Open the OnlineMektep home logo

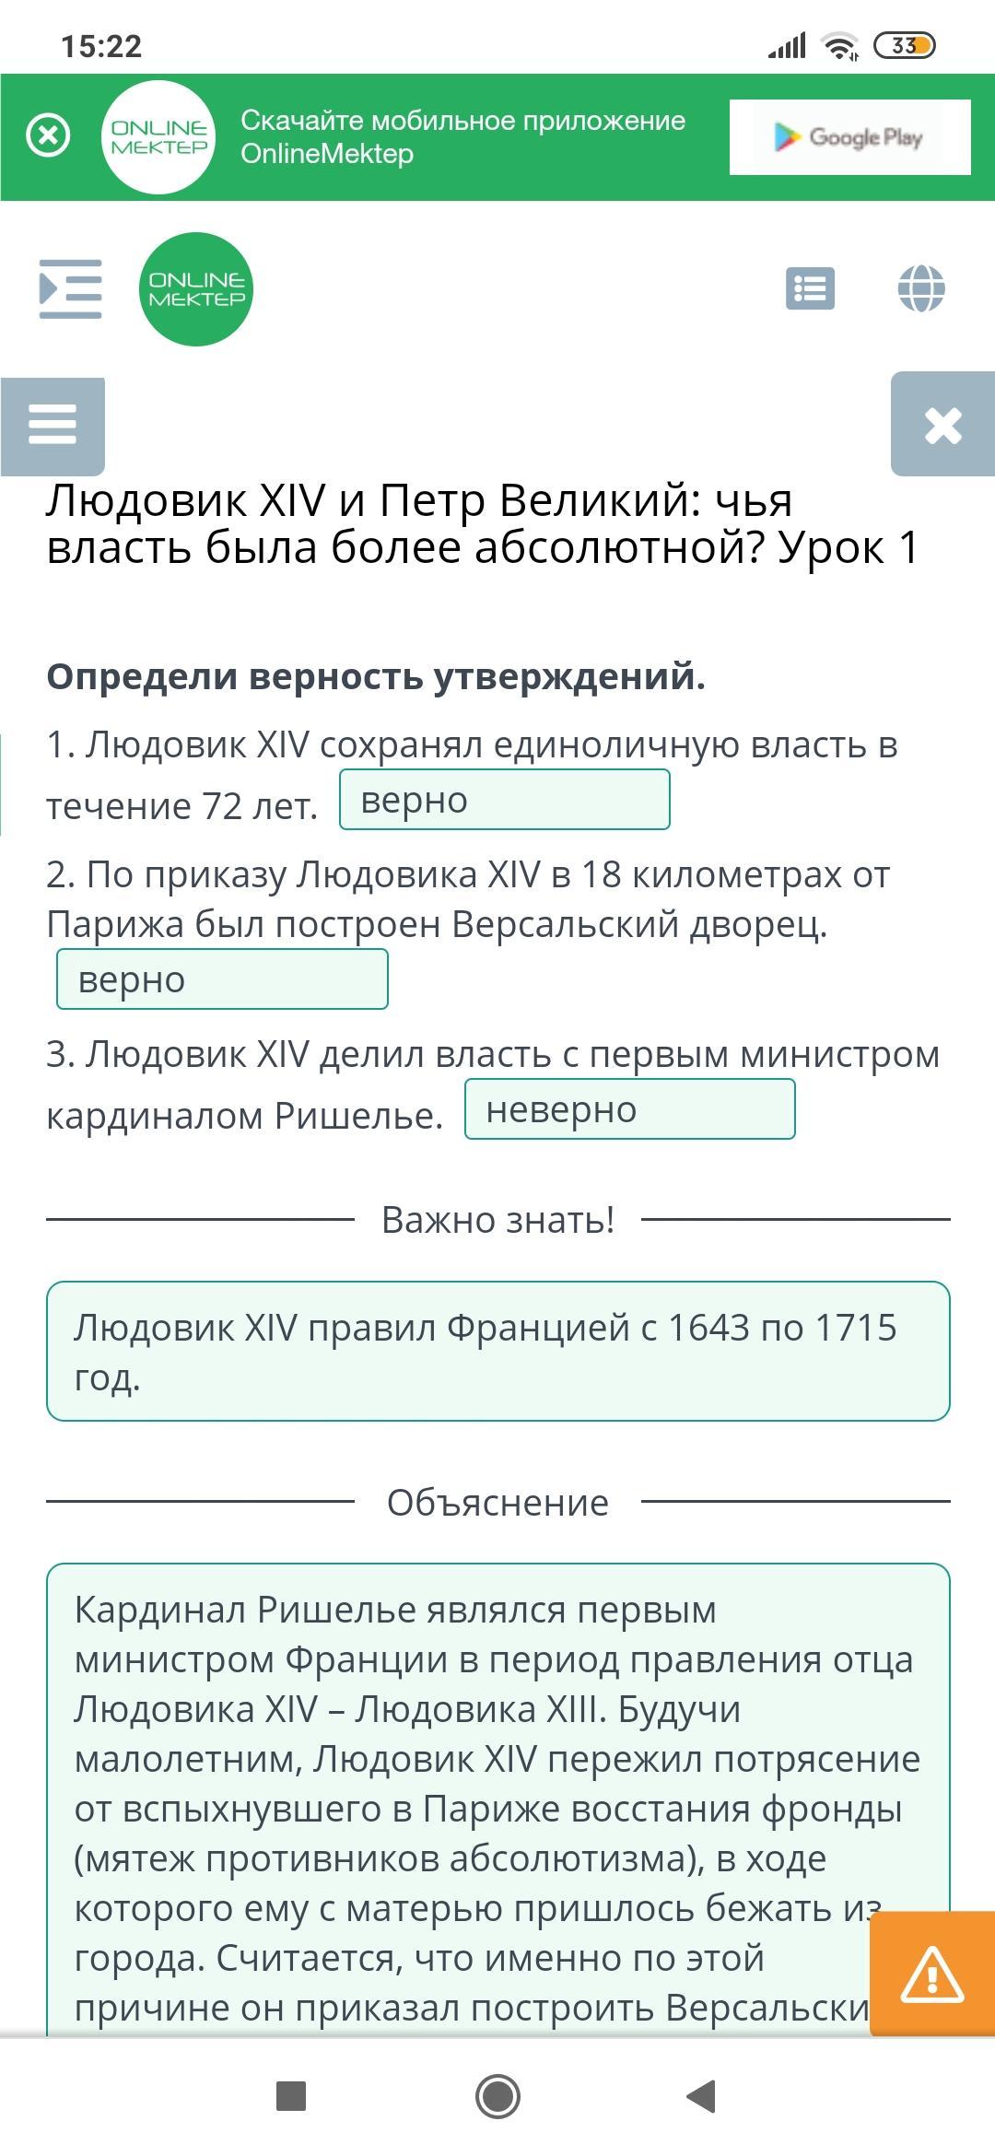(x=196, y=289)
